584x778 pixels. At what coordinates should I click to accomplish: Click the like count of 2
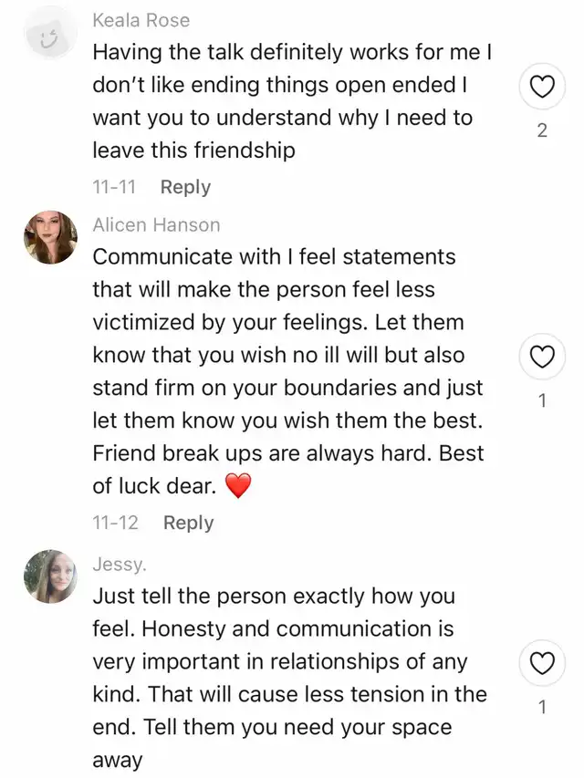coord(542,130)
